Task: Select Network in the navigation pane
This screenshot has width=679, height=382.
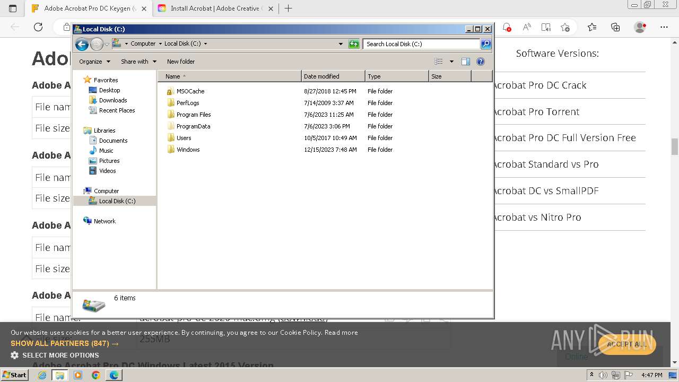Action: (x=105, y=221)
